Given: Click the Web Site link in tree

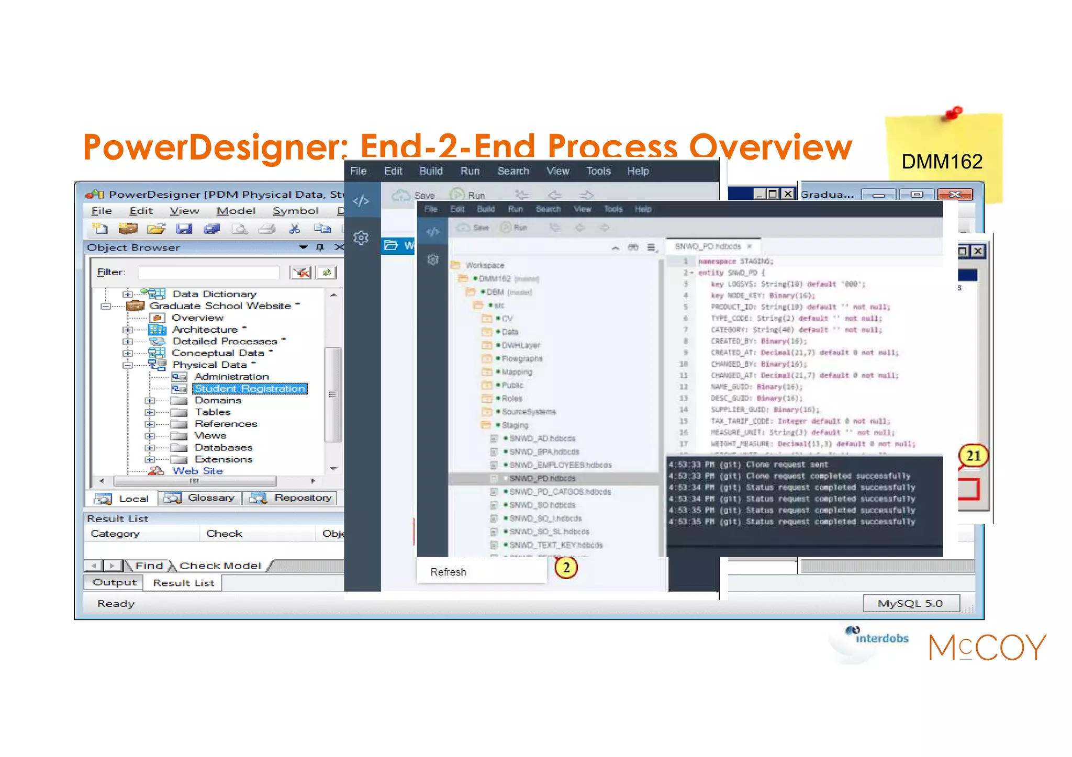Looking at the screenshot, I should click(197, 471).
